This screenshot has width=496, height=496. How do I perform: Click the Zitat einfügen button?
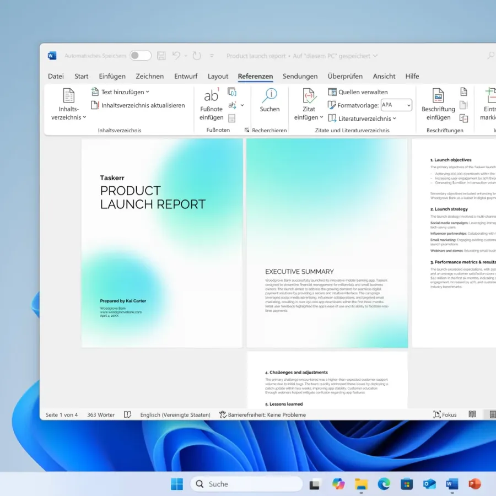[309, 104]
